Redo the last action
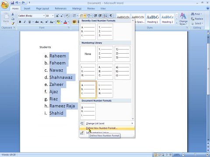Viewport: 210px width, 157px height. coord(23,3)
